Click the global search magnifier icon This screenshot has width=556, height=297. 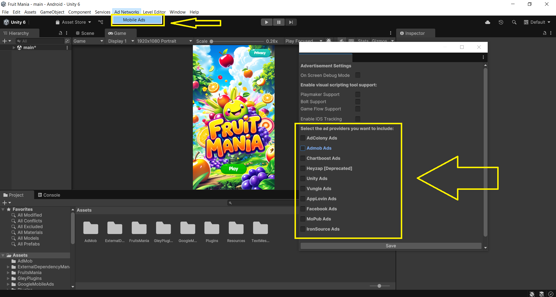514,22
